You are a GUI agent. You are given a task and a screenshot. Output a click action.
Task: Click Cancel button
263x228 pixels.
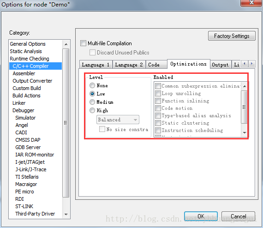tap(238, 216)
